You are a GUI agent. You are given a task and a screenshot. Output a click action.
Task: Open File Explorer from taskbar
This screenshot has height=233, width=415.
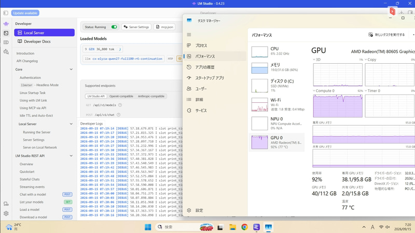coord(232,227)
